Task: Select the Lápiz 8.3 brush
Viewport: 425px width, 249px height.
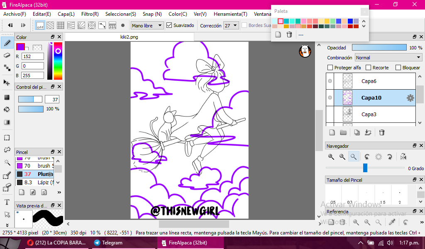Action: click(35, 182)
